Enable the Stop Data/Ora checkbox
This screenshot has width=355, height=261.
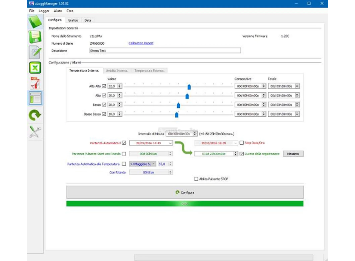(242, 143)
